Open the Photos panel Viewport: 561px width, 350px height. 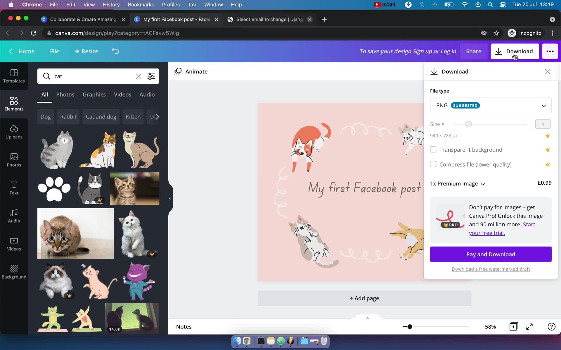point(14,160)
